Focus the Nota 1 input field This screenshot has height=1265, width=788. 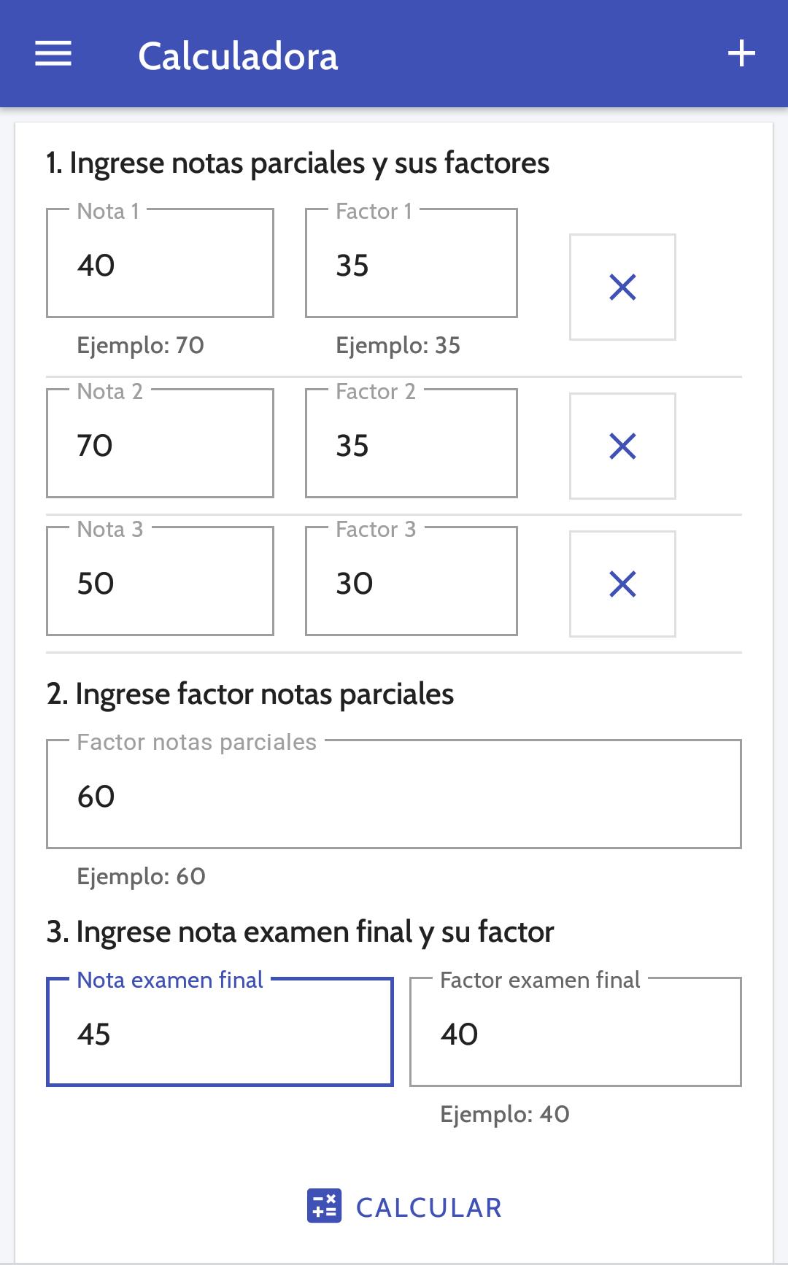point(160,263)
